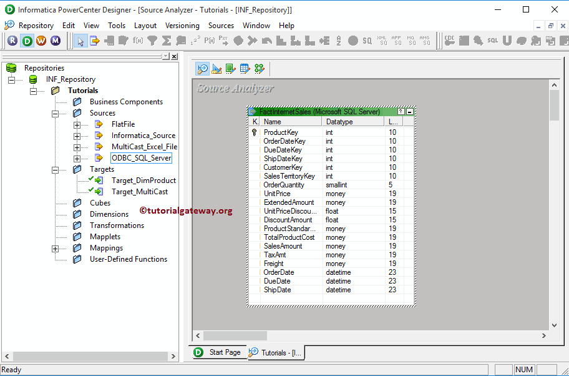Open the Versioning menu
569x376 pixels.
click(182, 26)
